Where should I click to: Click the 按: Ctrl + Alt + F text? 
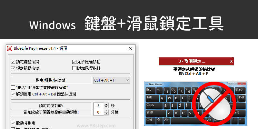[x=193, y=74]
